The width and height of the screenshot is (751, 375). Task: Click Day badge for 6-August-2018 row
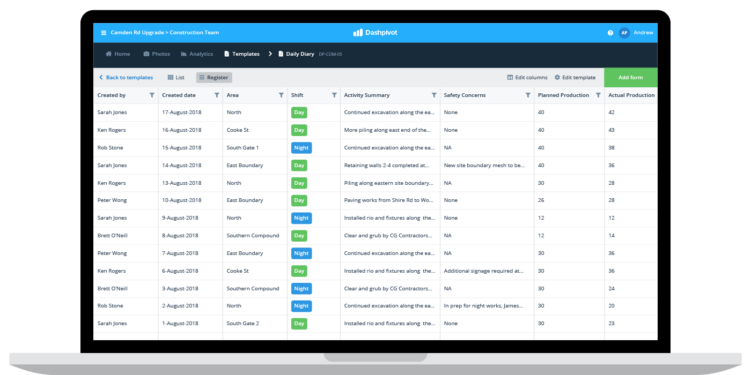pos(299,271)
